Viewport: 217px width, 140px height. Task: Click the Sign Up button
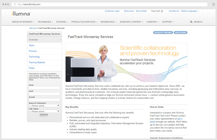coord(44,115)
